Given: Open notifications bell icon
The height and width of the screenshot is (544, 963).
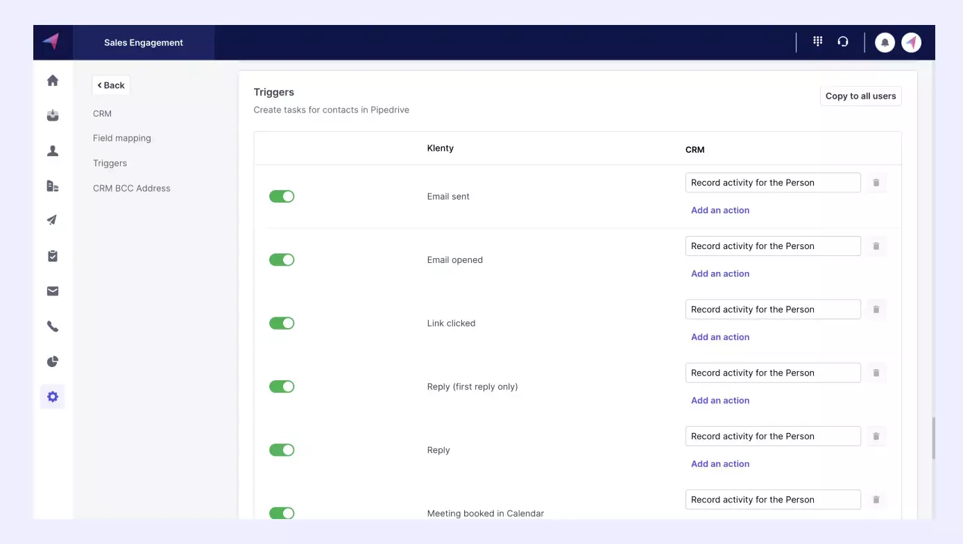Looking at the screenshot, I should pyautogui.click(x=885, y=42).
